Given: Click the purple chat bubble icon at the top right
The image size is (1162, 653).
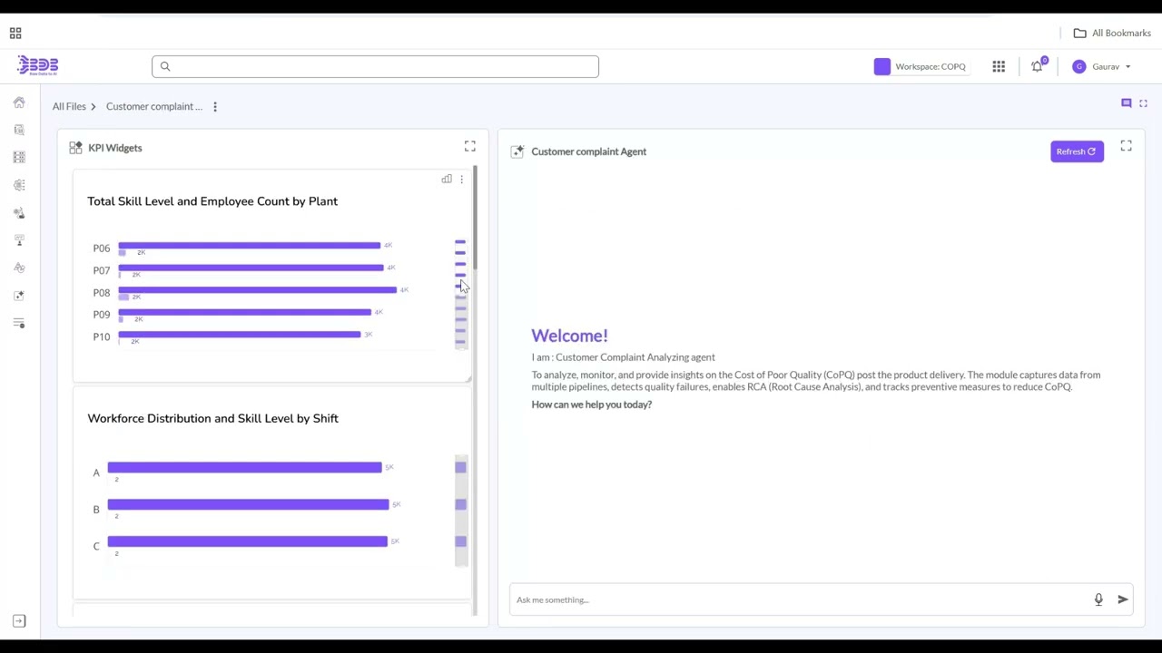Looking at the screenshot, I should tap(1127, 103).
